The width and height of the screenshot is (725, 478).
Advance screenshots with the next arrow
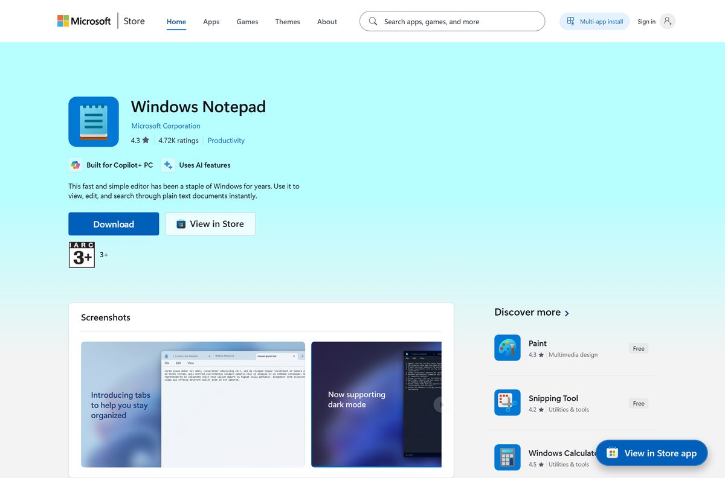tap(441, 404)
